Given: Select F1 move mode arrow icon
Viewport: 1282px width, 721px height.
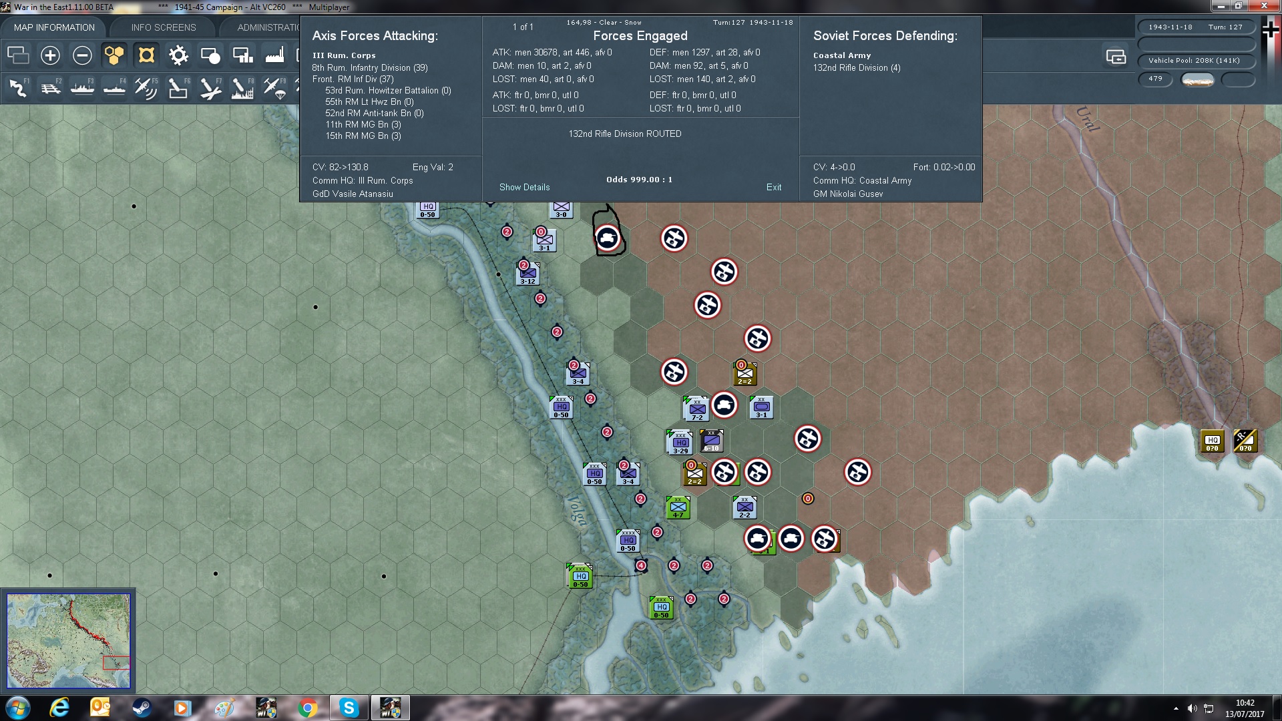Looking at the screenshot, I should click(x=18, y=88).
